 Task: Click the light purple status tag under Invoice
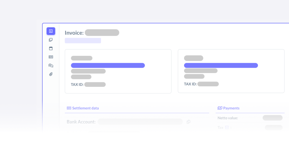pyautogui.click(x=83, y=41)
